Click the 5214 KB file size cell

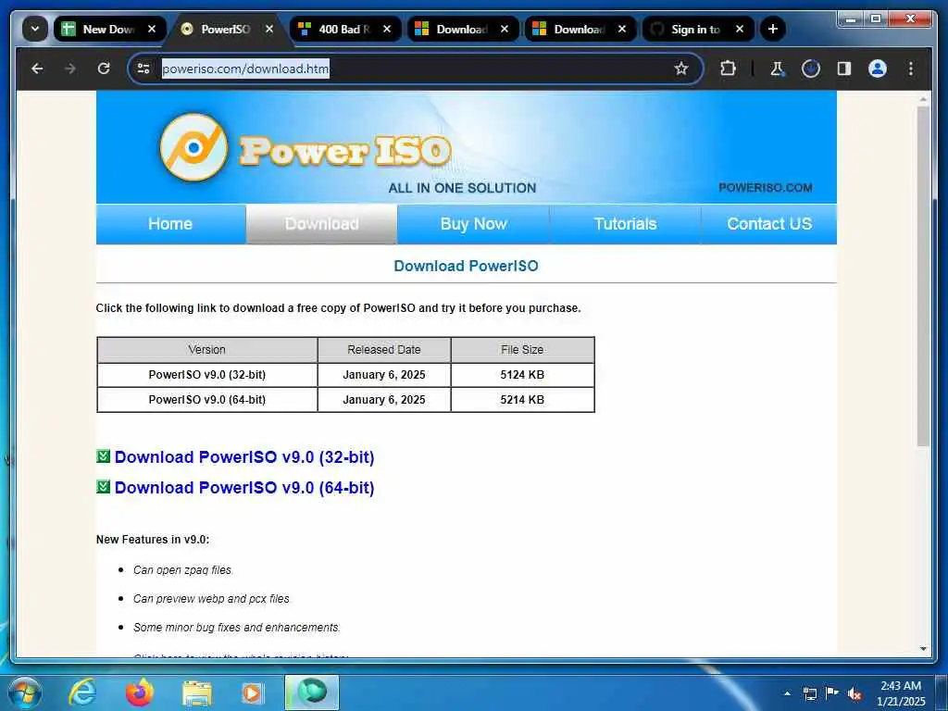pos(522,400)
